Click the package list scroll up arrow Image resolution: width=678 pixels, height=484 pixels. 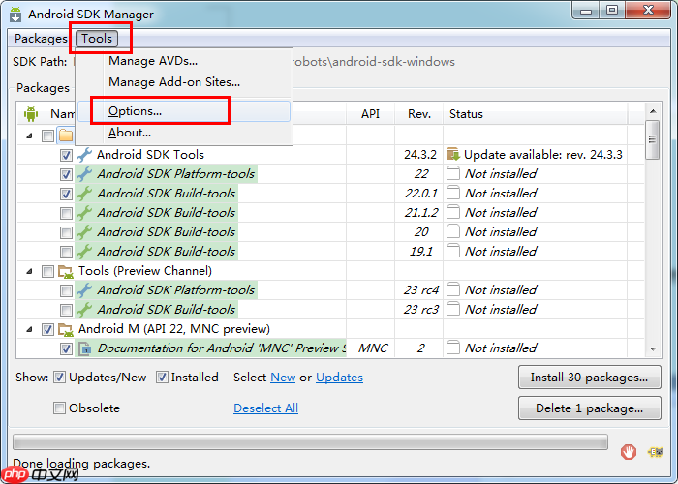tap(653, 111)
